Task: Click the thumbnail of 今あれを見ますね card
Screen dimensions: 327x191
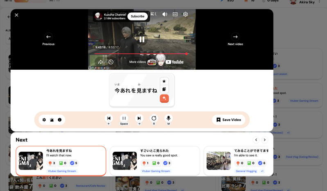Action: [x=31, y=161]
